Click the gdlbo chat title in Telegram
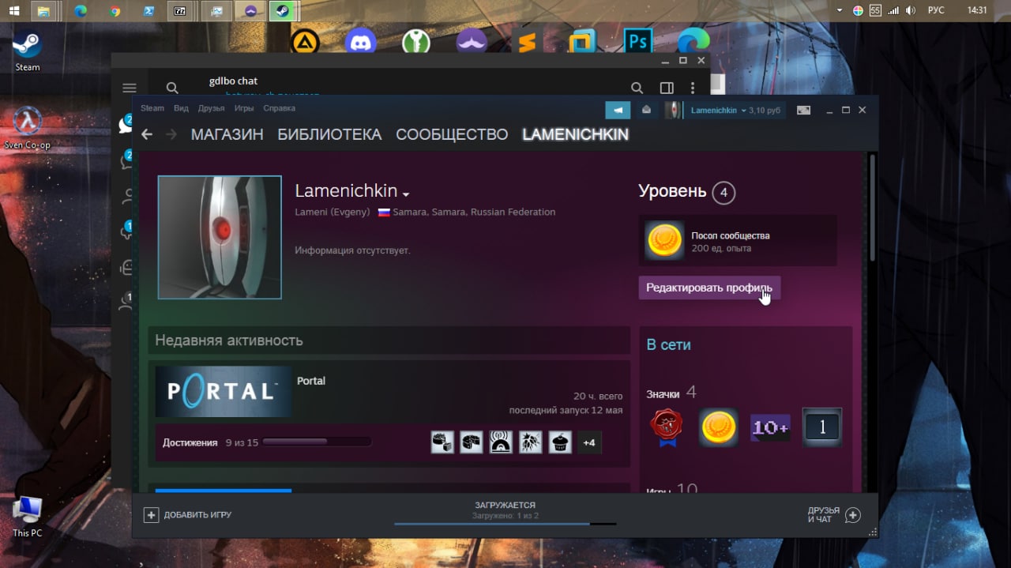 (233, 81)
